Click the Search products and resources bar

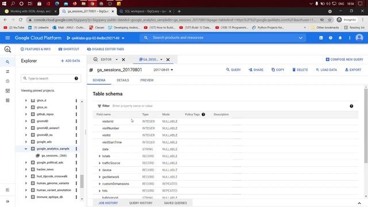[223, 38]
